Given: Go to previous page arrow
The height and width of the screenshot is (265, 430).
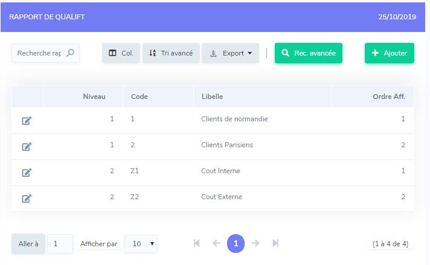Looking at the screenshot, I should coord(216,243).
